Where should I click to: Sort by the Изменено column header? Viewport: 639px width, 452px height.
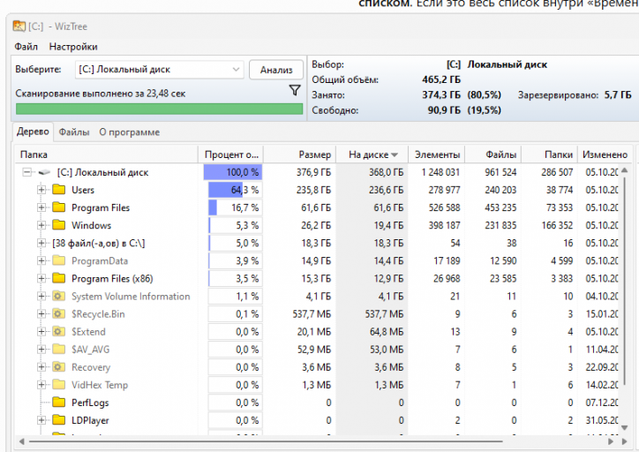pyautogui.click(x=605, y=154)
